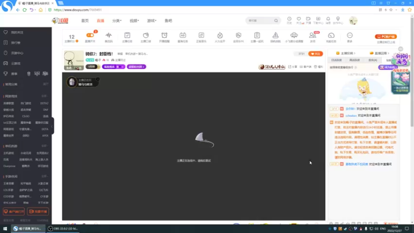Open the 创作中心 lightbulb icon

coord(338,19)
